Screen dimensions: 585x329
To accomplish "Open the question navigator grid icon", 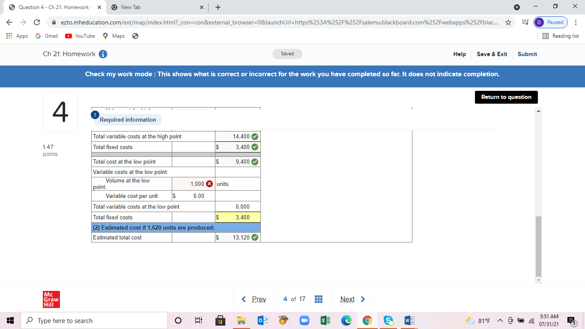I will pos(319,299).
